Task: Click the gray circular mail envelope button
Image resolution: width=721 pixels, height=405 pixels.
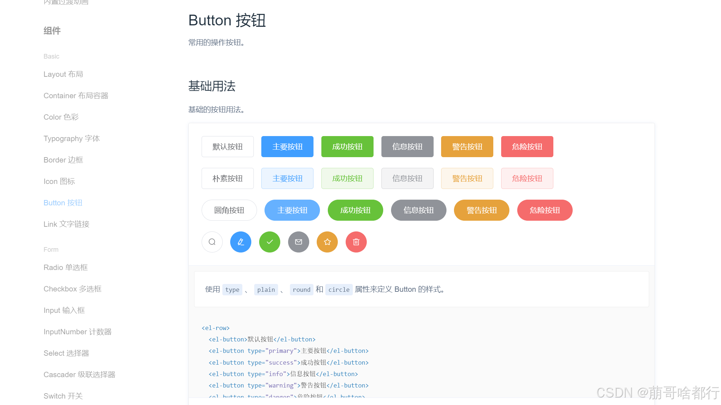Action: [x=298, y=242]
